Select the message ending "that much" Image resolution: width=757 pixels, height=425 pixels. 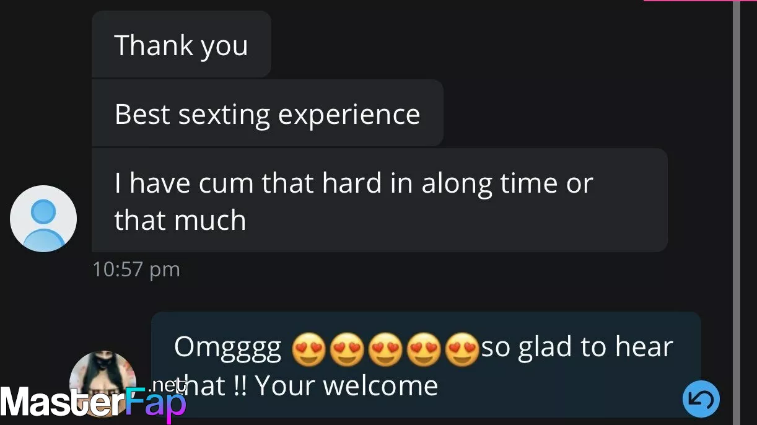[380, 200]
